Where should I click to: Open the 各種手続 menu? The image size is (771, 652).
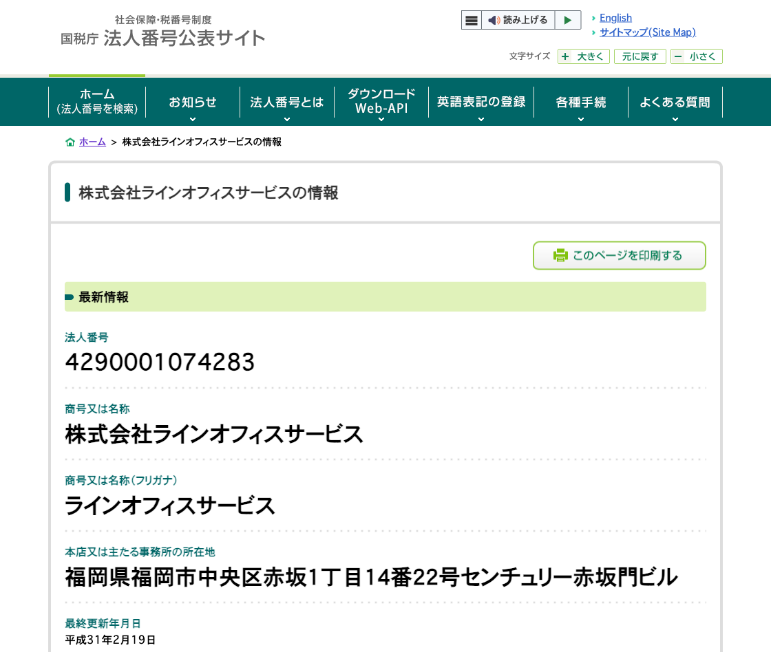pyautogui.click(x=581, y=102)
